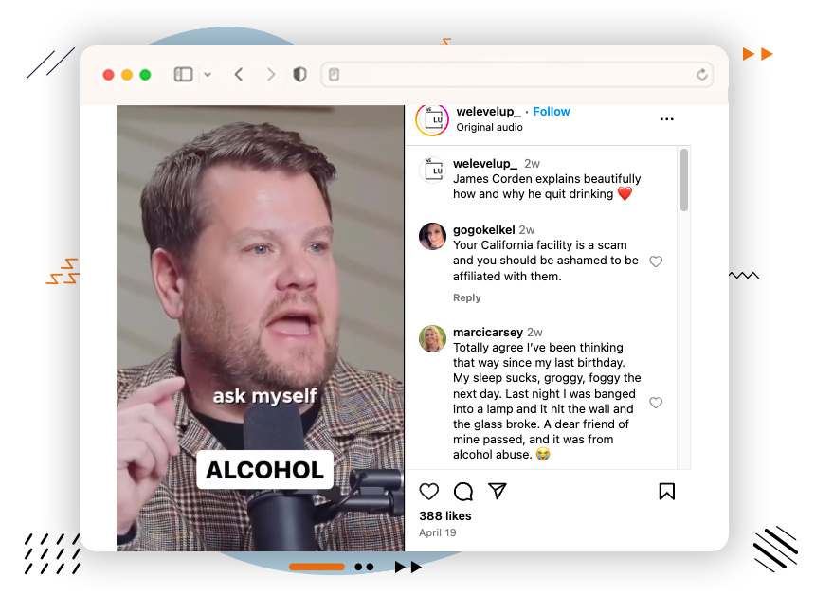Viewport: 815px width, 595px height.
Task: Reload the page with refresh icon
Action: pos(701,74)
